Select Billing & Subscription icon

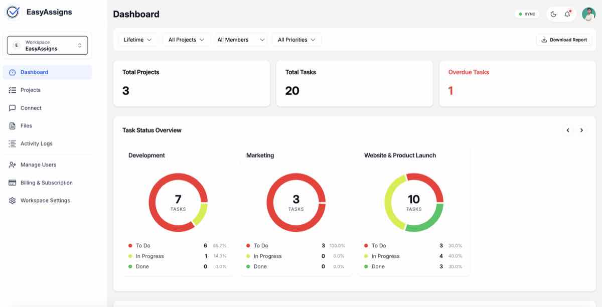click(12, 183)
